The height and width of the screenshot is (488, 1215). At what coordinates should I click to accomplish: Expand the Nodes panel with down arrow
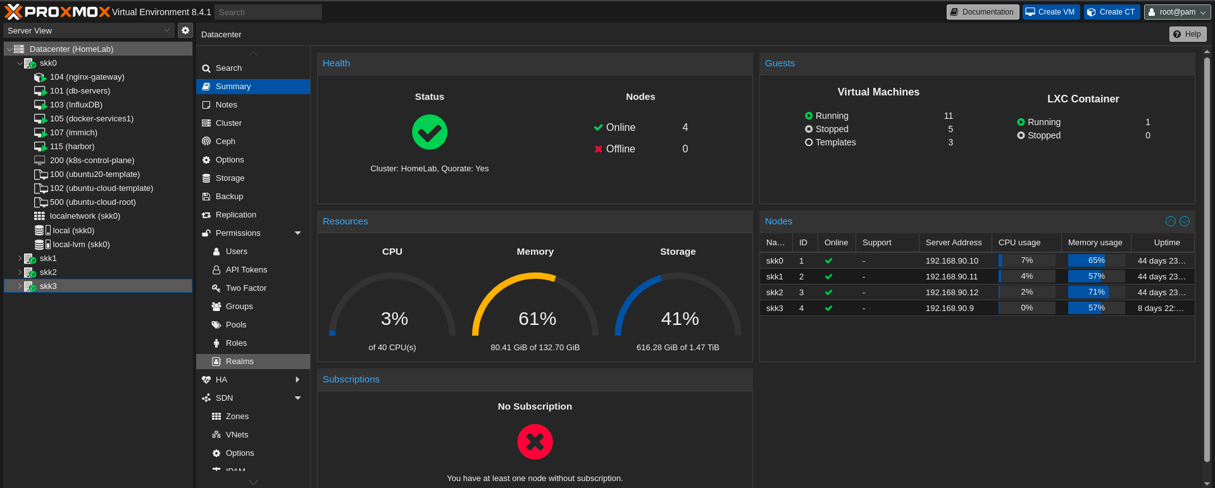(x=1185, y=221)
